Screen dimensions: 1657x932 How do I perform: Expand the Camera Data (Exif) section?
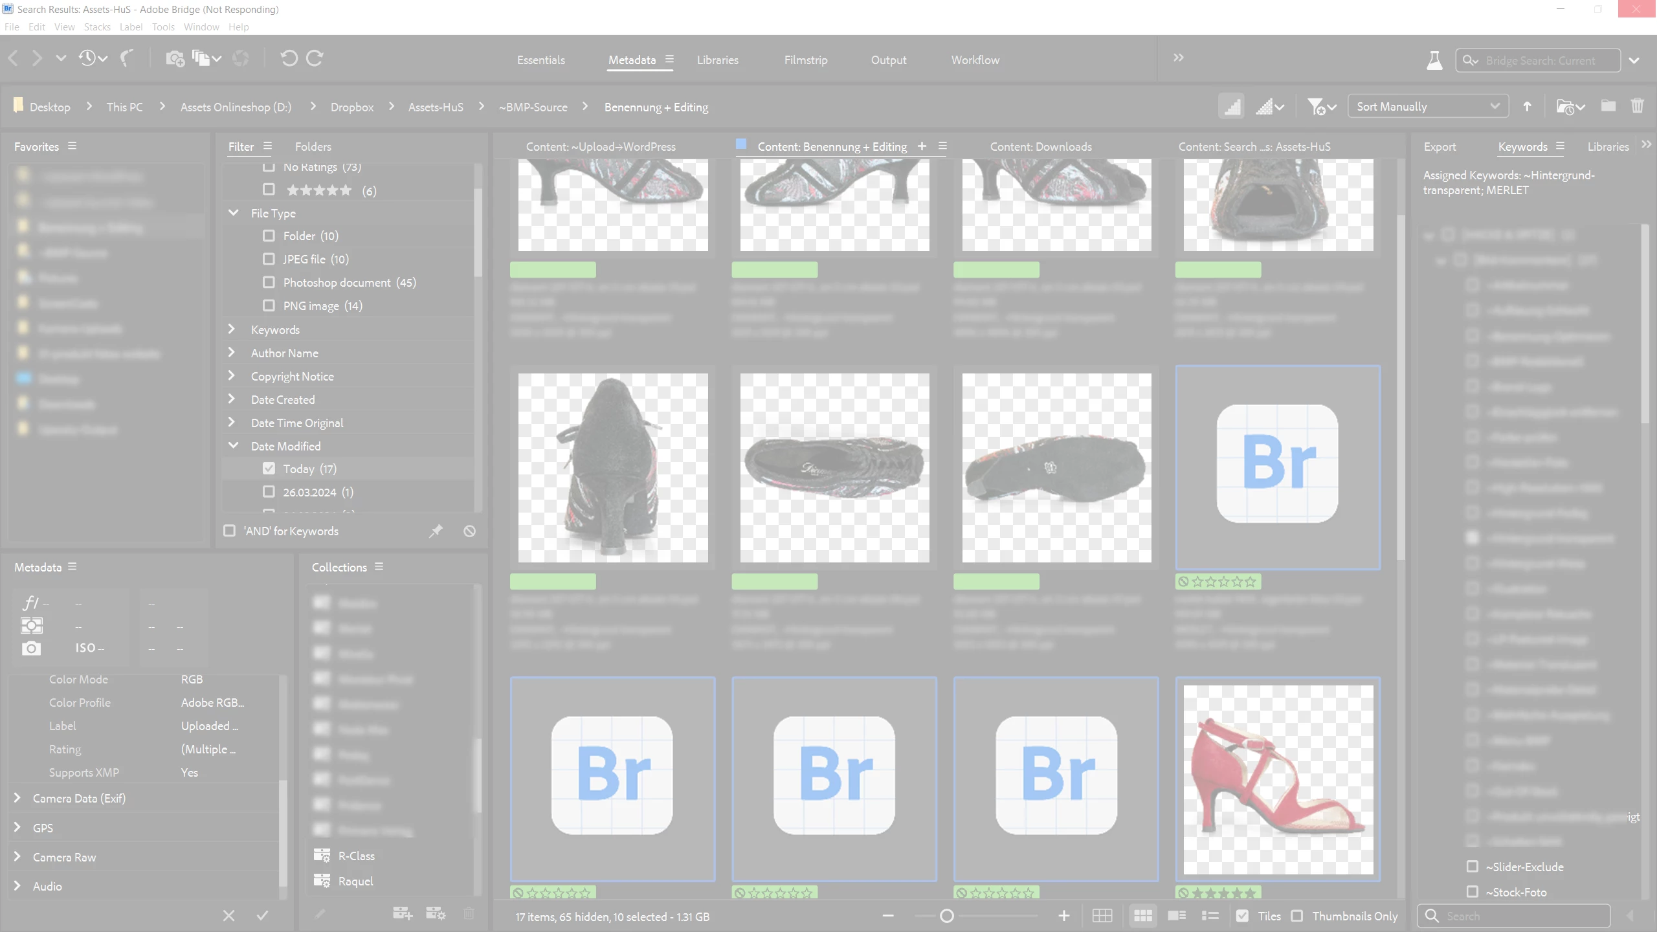[x=17, y=798]
